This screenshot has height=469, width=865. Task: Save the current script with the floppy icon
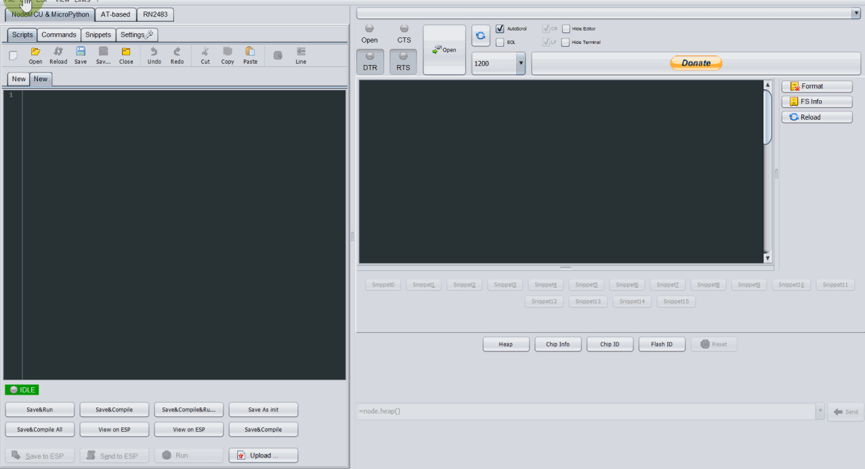pyautogui.click(x=81, y=55)
